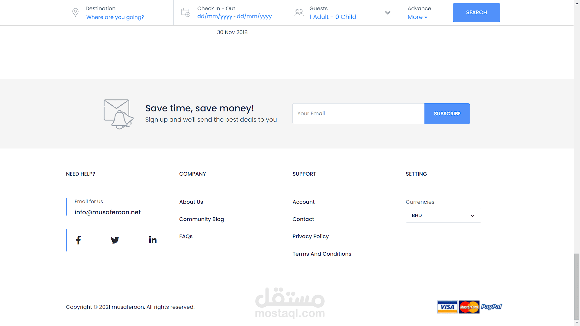Open the About Us link
The height and width of the screenshot is (326, 580).
click(191, 202)
